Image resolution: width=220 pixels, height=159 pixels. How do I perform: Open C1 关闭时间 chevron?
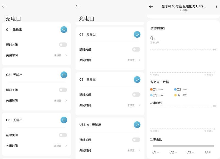pyautogui.click(x=66, y=55)
